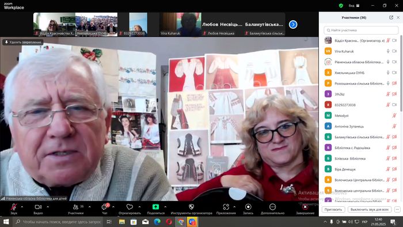Open host tools shield icon
403x227 pixels.
click(x=191, y=207)
